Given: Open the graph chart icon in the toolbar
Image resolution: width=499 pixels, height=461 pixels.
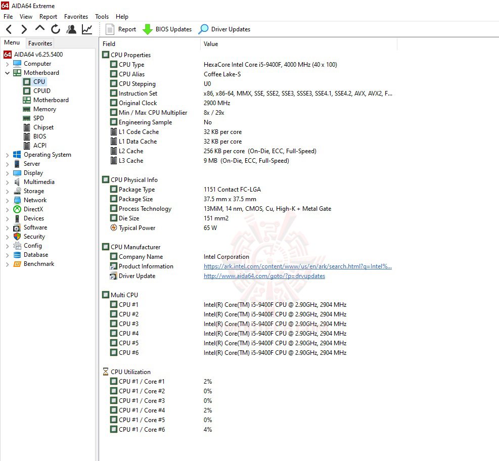Looking at the screenshot, I should click(x=87, y=29).
